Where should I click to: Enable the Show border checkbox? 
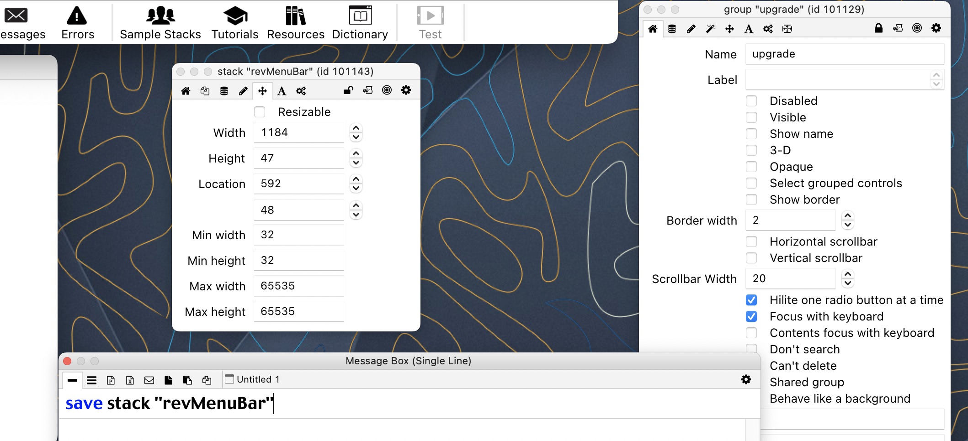[751, 199]
